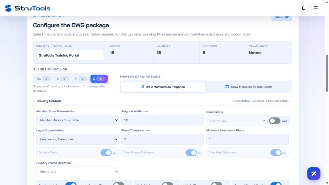Toggle dark mode moon icon

303,8
